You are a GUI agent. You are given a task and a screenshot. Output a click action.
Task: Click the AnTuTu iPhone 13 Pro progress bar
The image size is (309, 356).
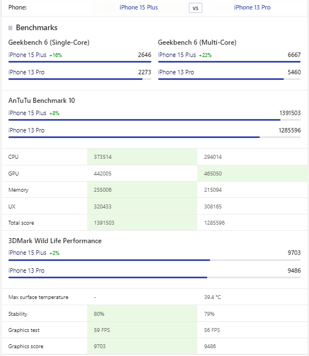click(154, 137)
